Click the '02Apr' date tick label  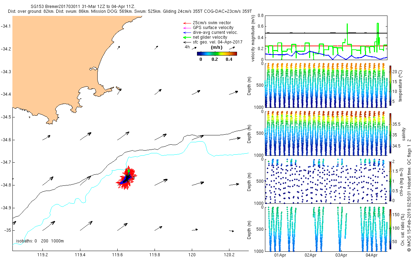coord(310,255)
